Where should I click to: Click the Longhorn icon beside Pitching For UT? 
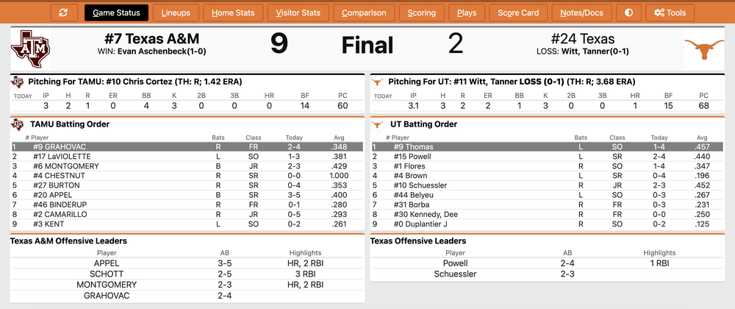[x=377, y=82]
